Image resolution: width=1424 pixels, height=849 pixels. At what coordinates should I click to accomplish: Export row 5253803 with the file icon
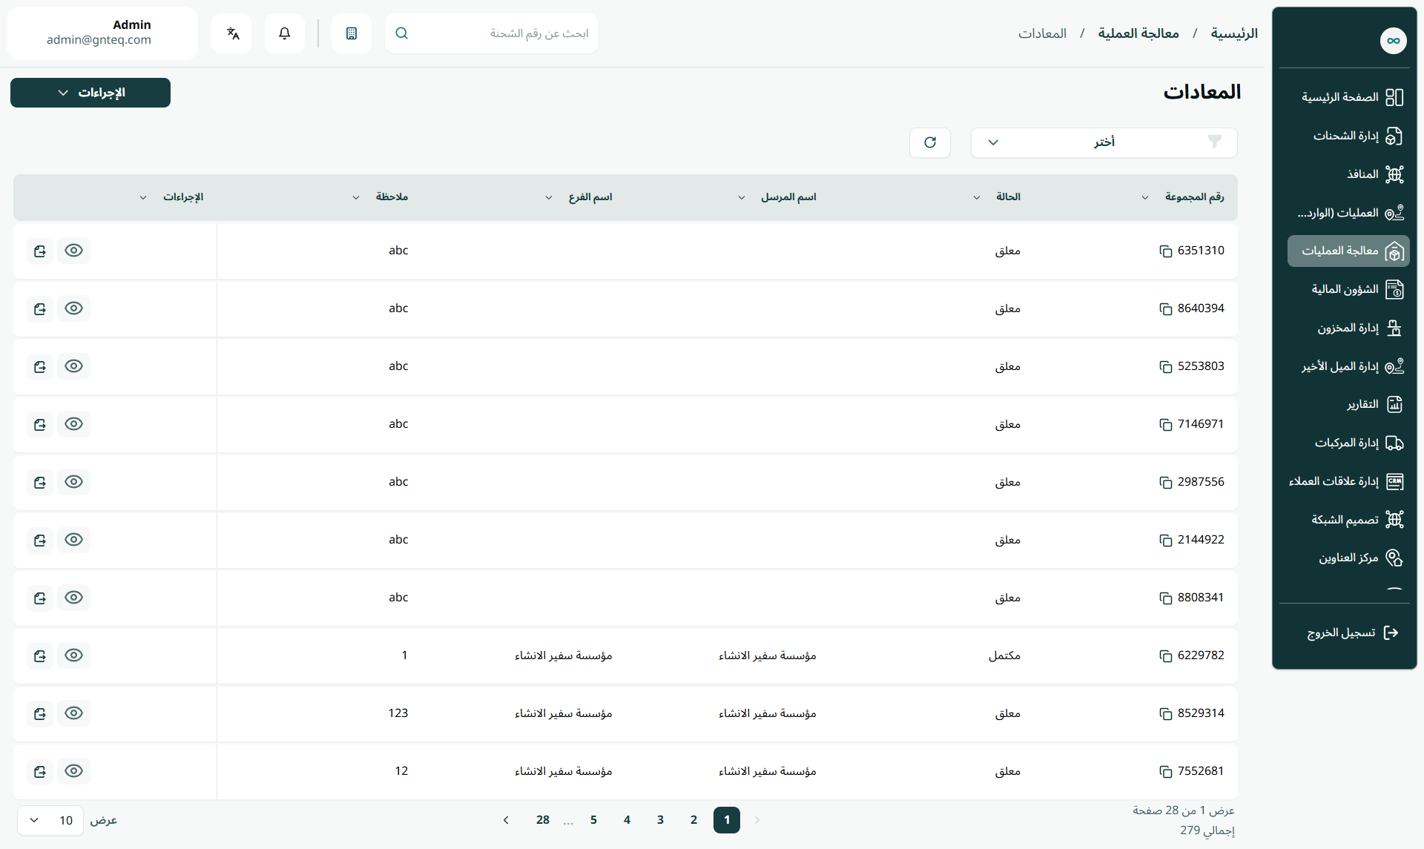[x=40, y=367]
